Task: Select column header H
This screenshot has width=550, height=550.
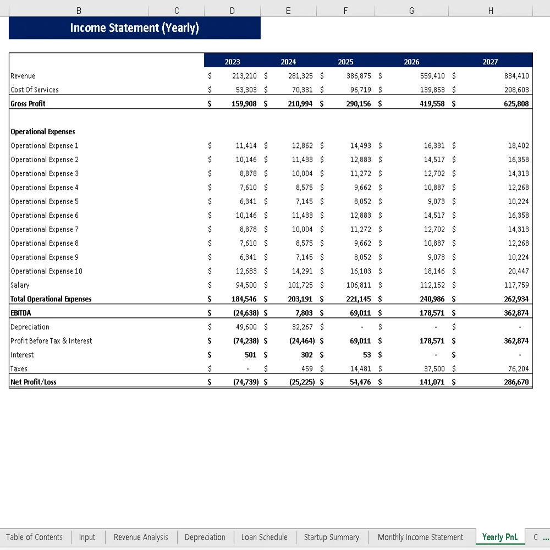Action: [x=490, y=10]
